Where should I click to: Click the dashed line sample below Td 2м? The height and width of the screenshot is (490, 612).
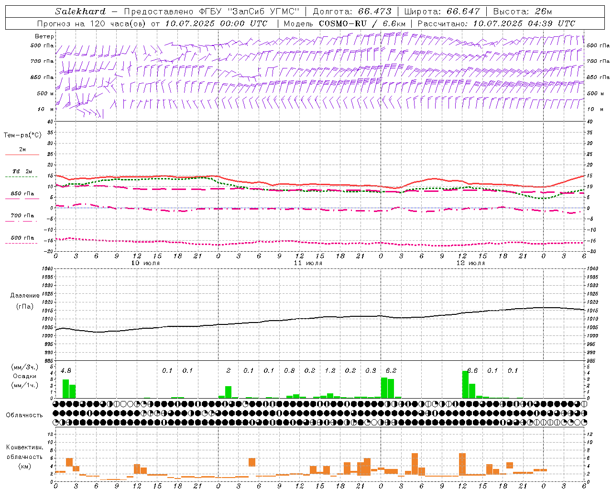click(x=21, y=177)
